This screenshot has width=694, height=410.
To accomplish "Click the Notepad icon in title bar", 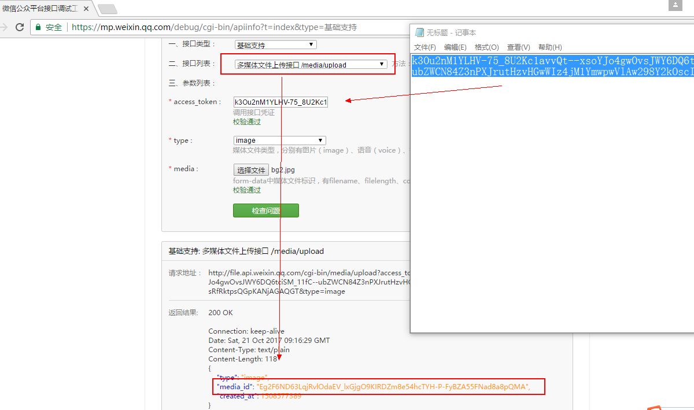I will (x=419, y=33).
